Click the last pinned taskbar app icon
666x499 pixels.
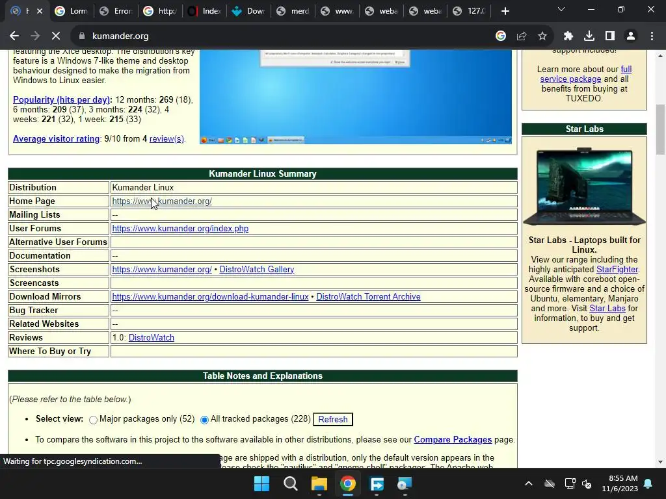coord(405,483)
